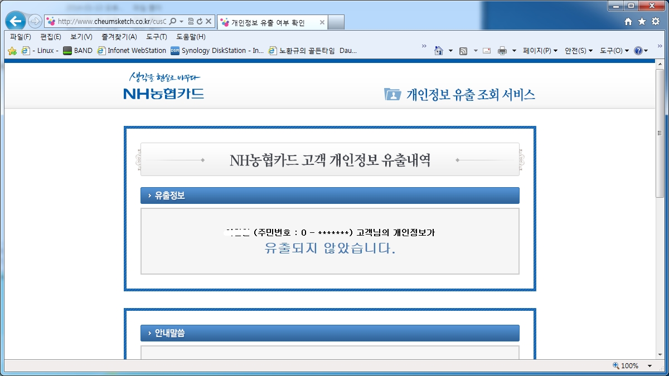
Task: Click the greyed Forward arrow button
Action: pyautogui.click(x=35, y=21)
